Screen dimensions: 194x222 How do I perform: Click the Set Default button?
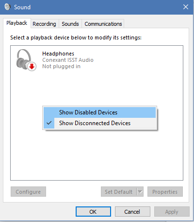[119, 192]
